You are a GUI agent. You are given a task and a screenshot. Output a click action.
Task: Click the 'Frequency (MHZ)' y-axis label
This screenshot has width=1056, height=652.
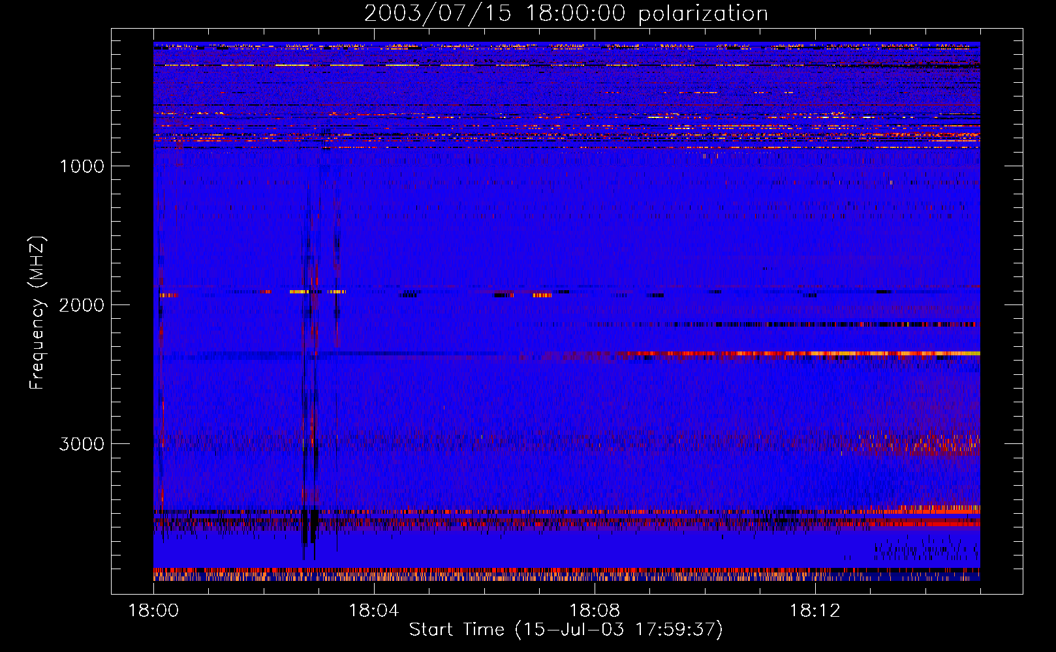point(37,314)
